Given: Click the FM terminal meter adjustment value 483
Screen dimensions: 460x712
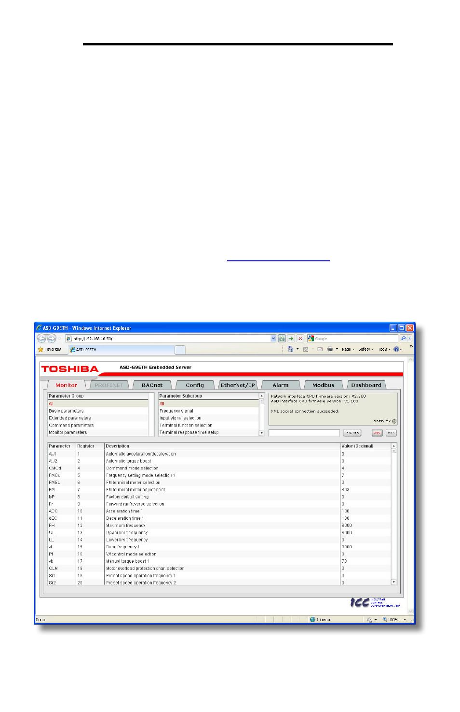Looking at the screenshot, I should click(346, 490).
